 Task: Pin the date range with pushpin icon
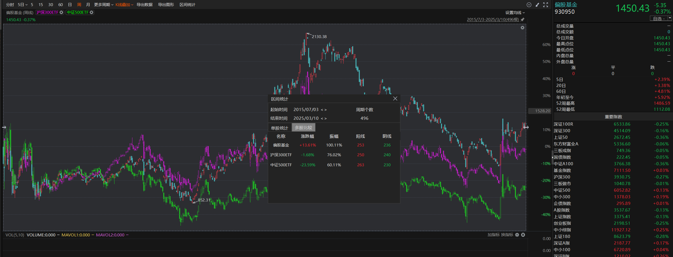(x=522, y=20)
